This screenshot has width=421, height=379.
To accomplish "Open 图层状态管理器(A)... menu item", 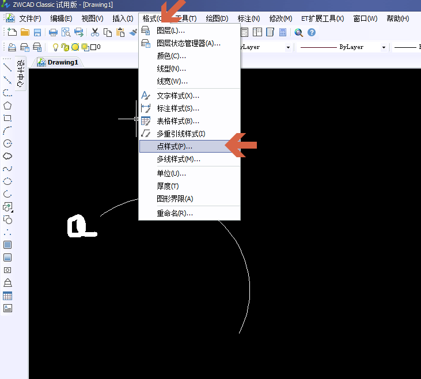I will pos(188,43).
